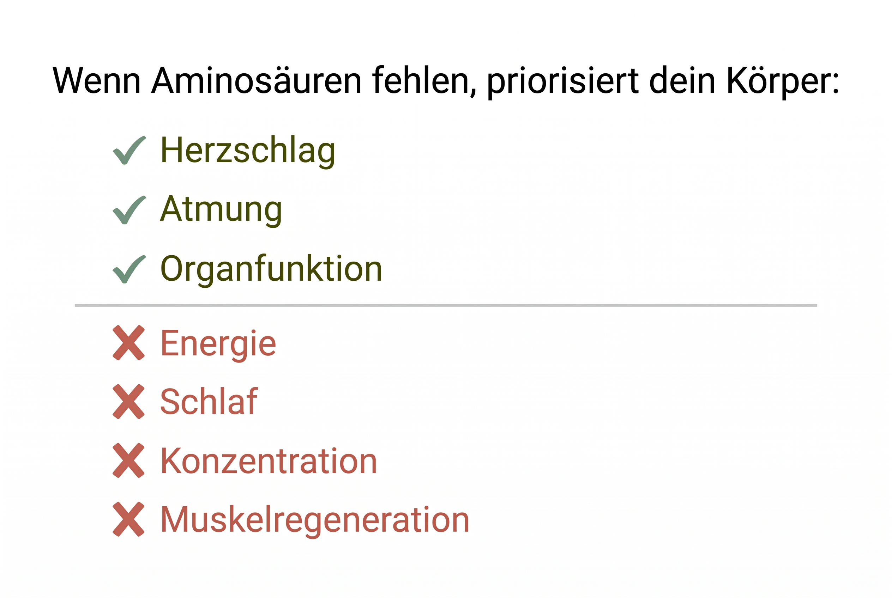Select the red cross next to Schlaf

129,402
